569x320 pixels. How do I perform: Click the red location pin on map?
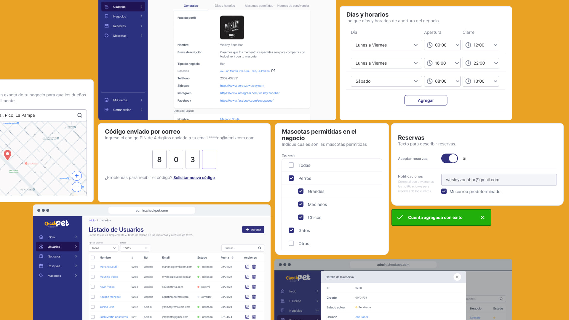[7, 155]
